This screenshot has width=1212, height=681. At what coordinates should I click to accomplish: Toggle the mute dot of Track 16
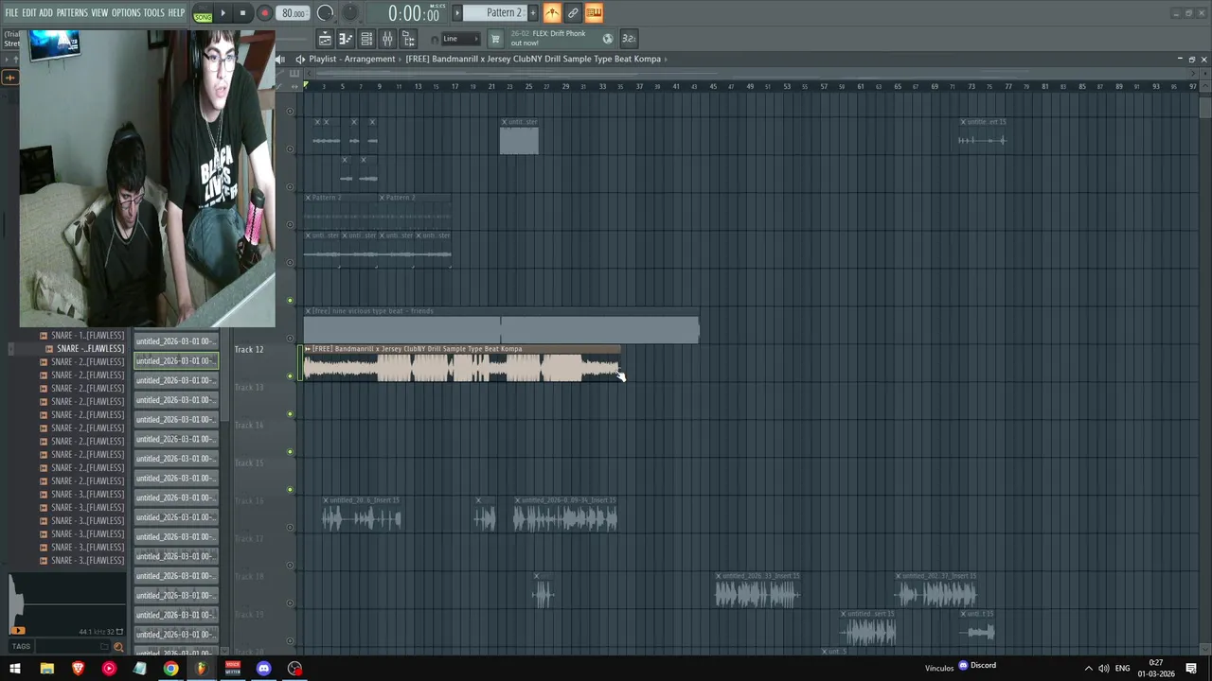coord(291,527)
